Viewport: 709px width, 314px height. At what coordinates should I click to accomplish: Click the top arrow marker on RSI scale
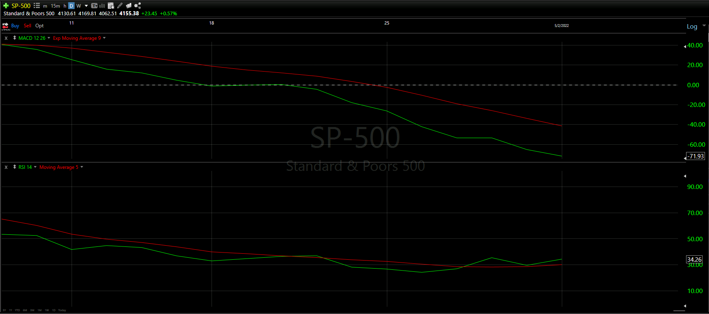tap(685, 176)
